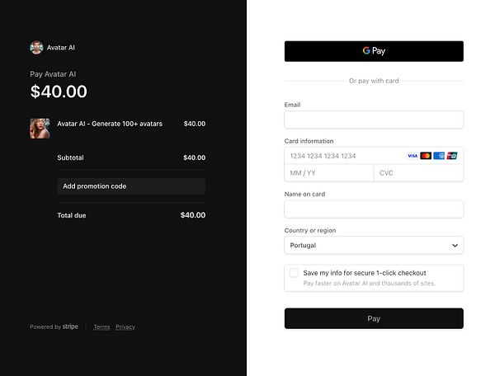The height and width of the screenshot is (376, 495).
Task: Click the Email input field
Action: coord(374,120)
